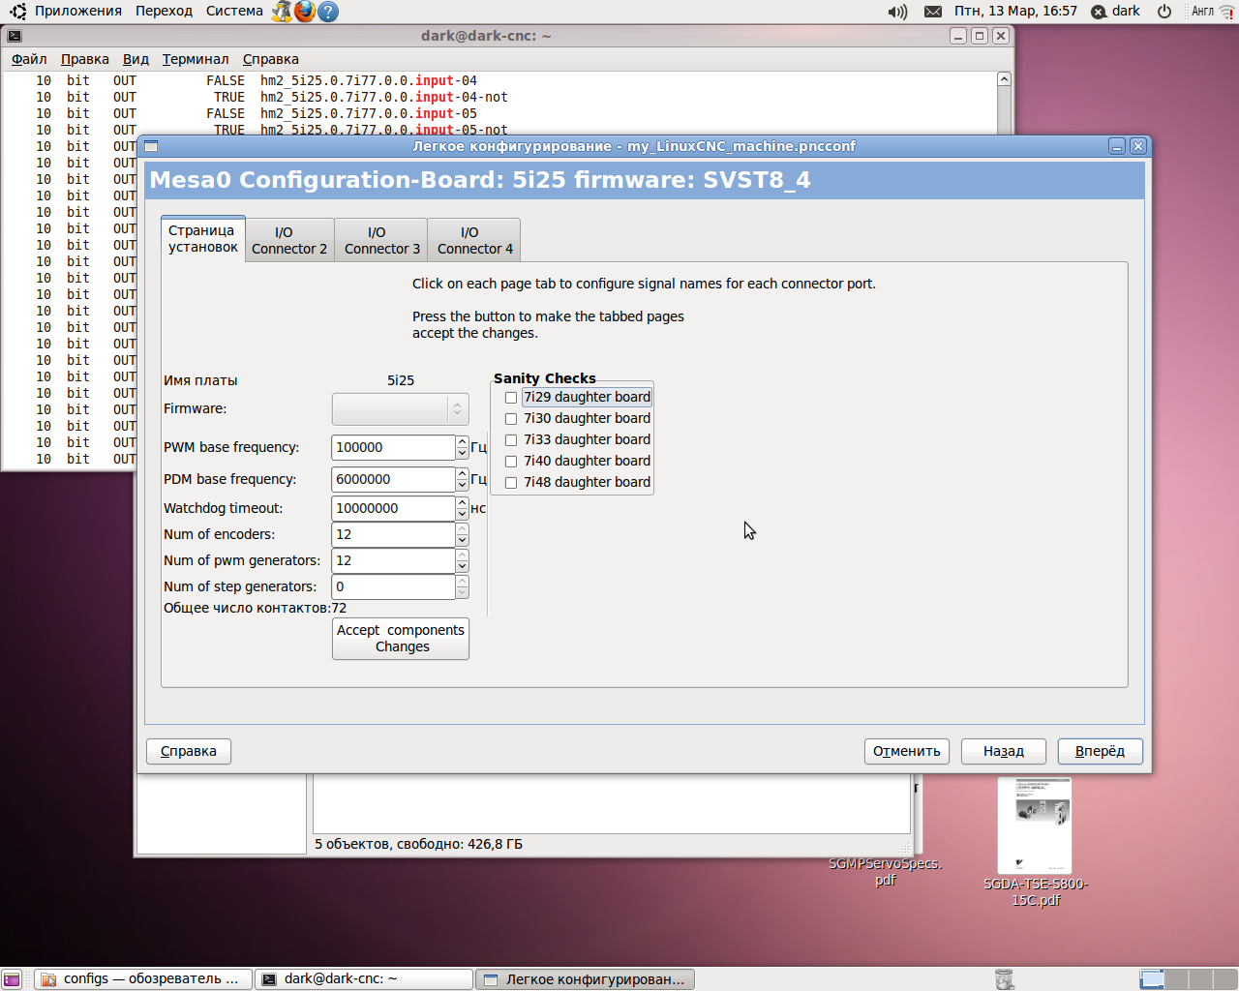Switch to dark@dark-cnc terminal taskbar item

pyautogui.click(x=364, y=979)
